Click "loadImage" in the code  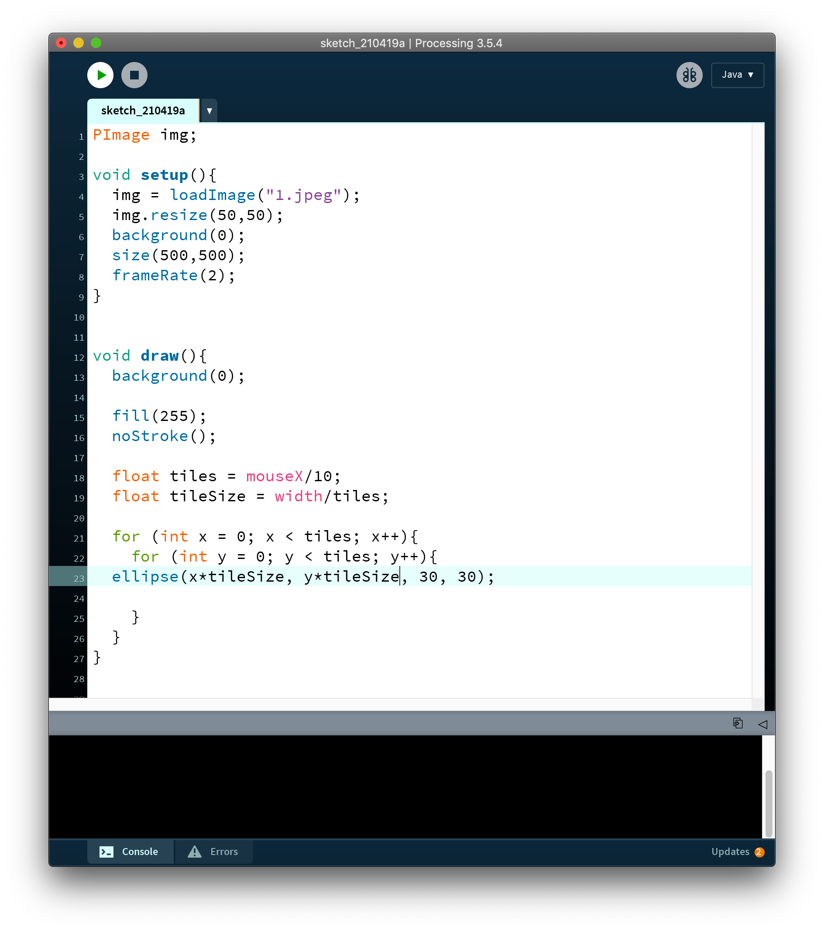213,195
